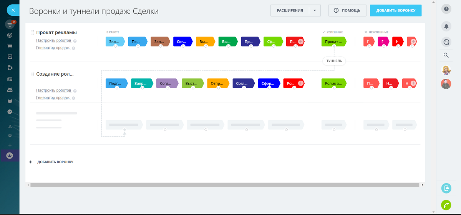
Task: Add a stage with the plus on the red Ро... stage
Action: (x=301, y=83)
